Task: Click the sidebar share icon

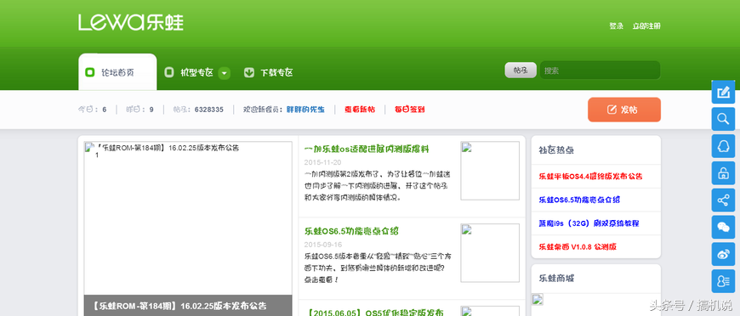Action: 723,200
